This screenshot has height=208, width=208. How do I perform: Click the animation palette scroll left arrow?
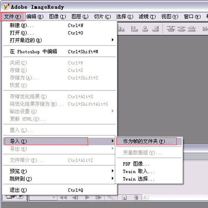pyautogui.click(x=145, y=198)
